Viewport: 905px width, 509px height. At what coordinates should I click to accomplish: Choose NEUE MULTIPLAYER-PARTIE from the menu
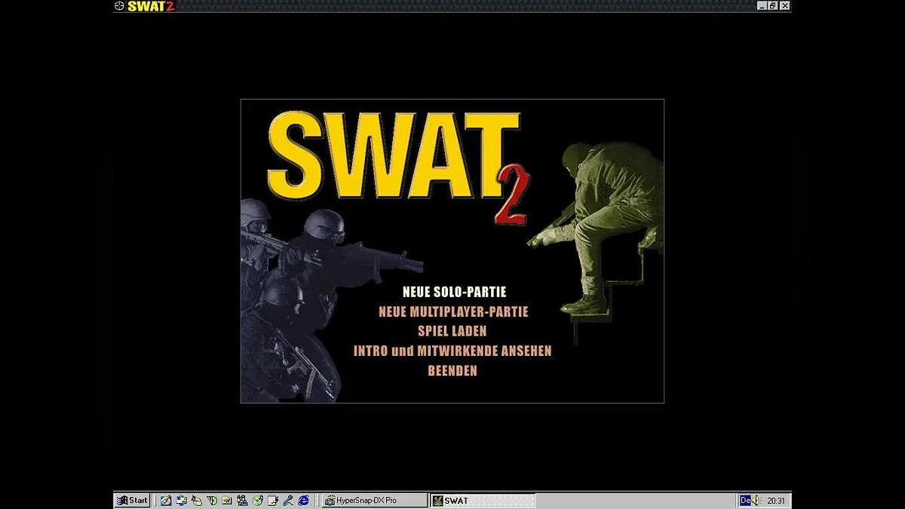(x=453, y=311)
